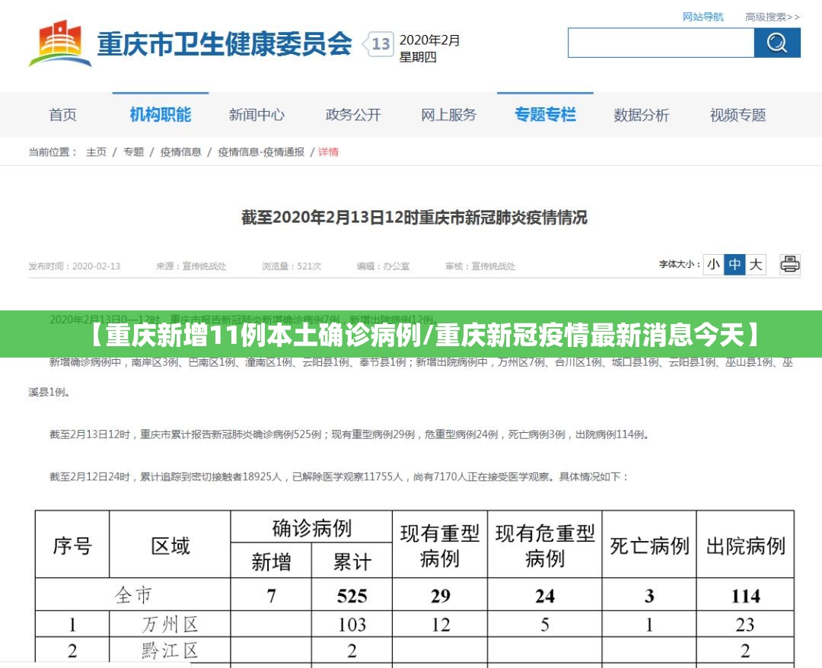Click the 详情 breadcrumb item
The height and width of the screenshot is (668, 822).
(x=328, y=152)
